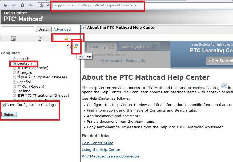Go back using browser back arrow

(x=6, y=5)
